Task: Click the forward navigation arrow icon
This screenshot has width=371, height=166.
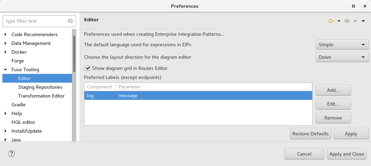Action: pos(347,21)
